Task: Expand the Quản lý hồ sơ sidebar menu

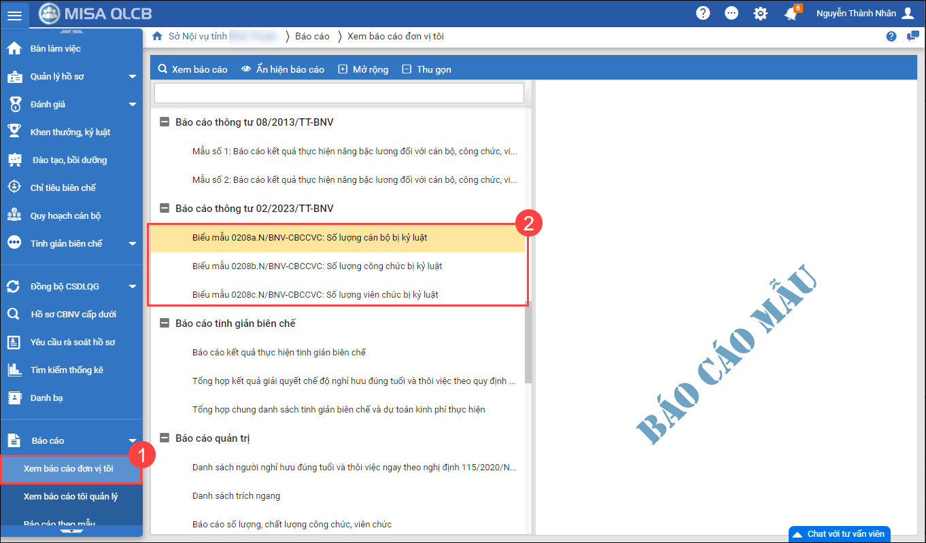Action: (x=133, y=77)
